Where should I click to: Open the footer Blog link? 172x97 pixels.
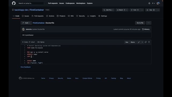point(121,78)
